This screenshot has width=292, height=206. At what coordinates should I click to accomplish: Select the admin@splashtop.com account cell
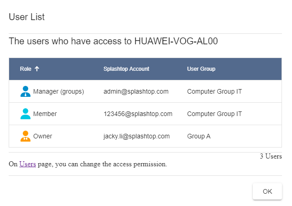point(136,91)
